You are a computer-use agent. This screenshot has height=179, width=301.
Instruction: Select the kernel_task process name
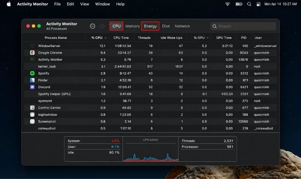click(x=47, y=66)
